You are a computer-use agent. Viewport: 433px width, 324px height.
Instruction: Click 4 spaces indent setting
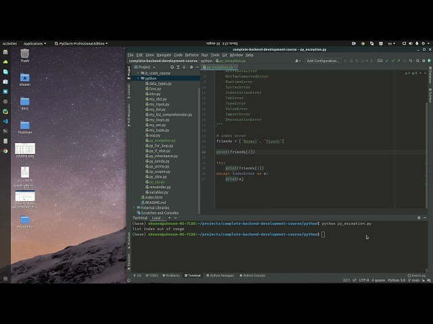click(x=378, y=281)
